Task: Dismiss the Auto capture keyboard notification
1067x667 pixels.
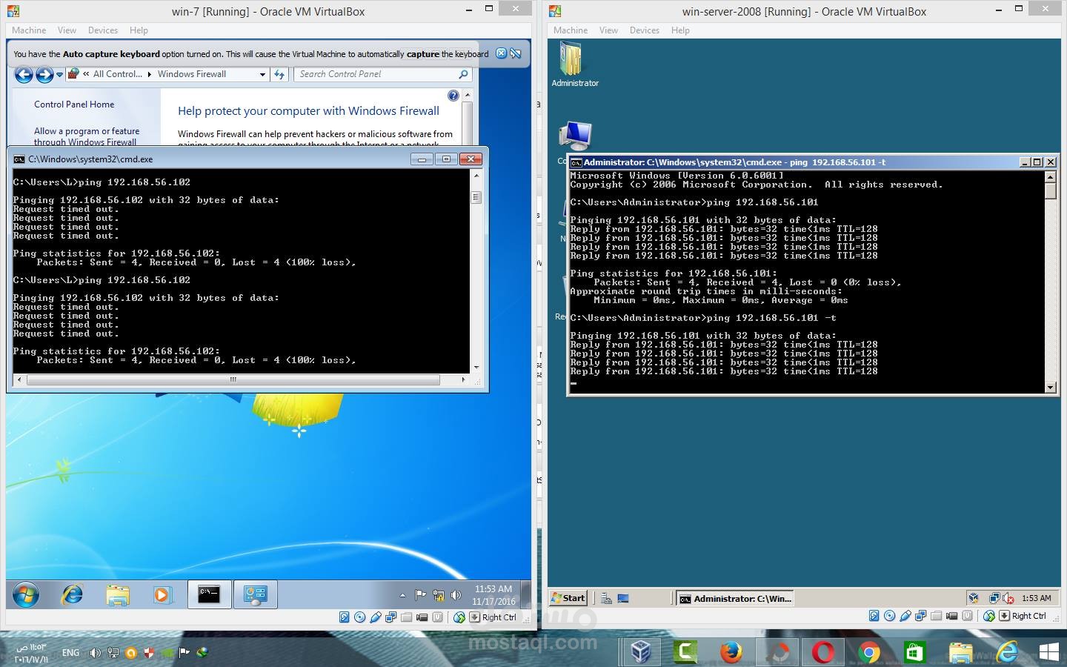Action: coord(501,53)
